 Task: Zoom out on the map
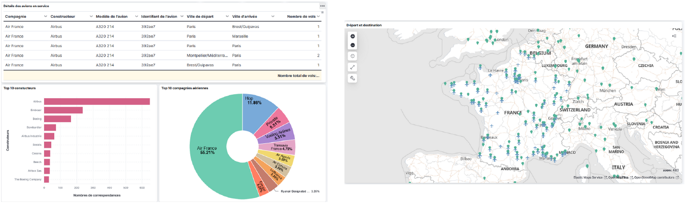point(353,46)
